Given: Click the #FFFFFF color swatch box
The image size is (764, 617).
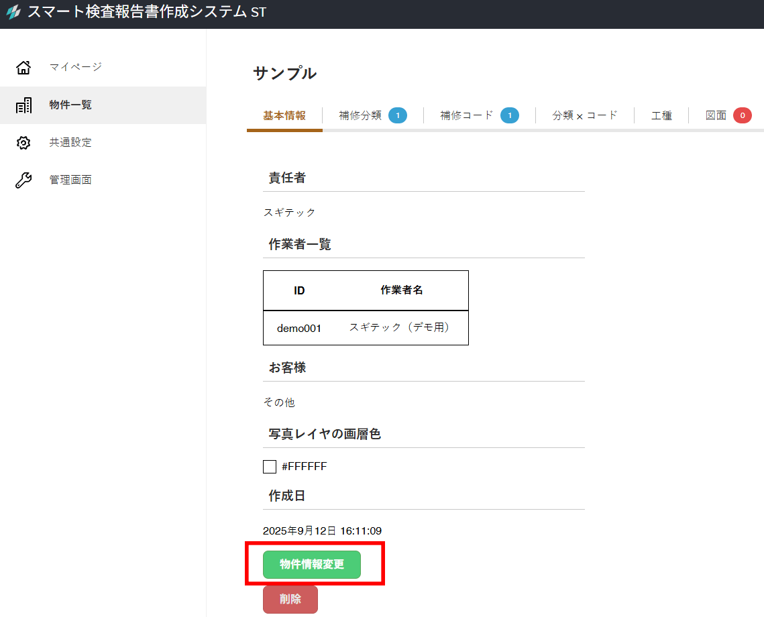Looking at the screenshot, I should coord(270,467).
